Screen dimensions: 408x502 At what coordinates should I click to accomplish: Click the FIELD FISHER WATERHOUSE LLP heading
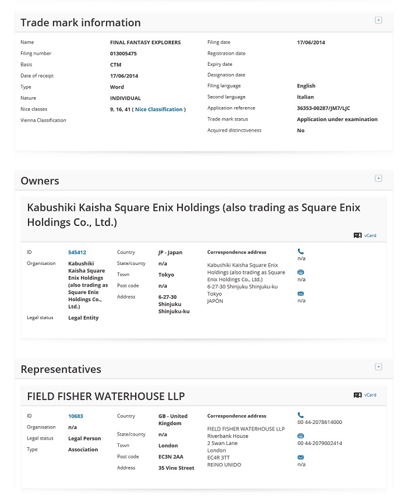(106, 397)
